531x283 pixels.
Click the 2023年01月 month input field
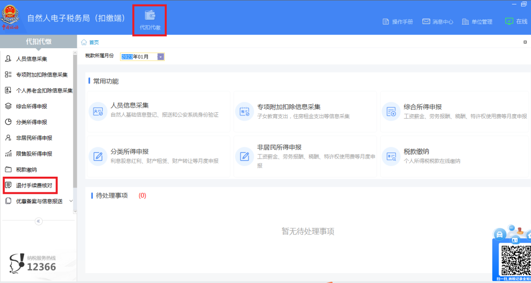point(139,57)
